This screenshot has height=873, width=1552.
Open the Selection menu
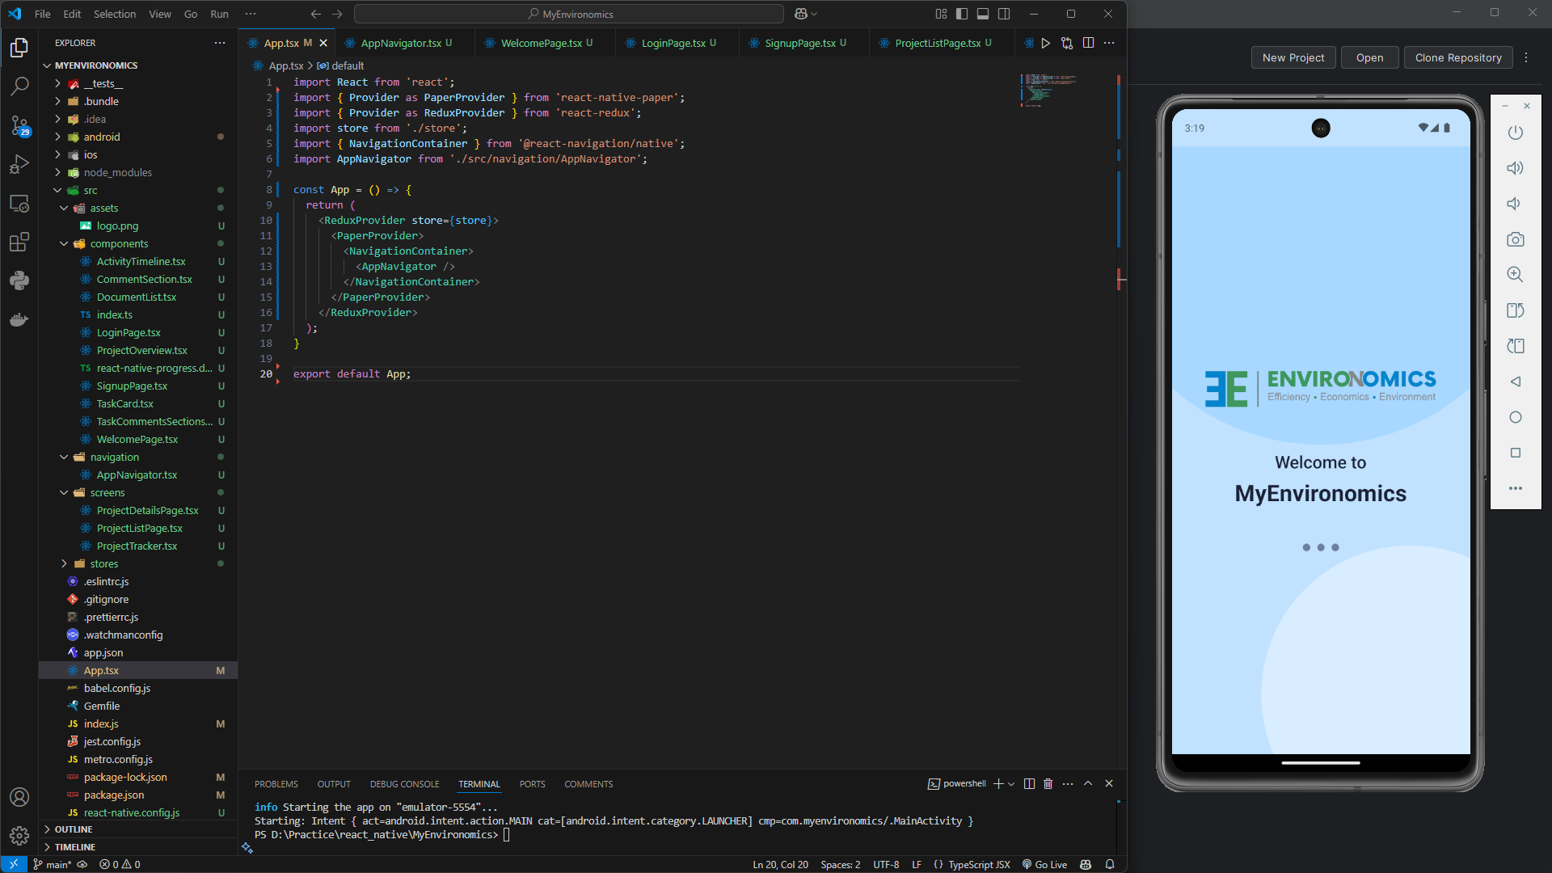114,14
